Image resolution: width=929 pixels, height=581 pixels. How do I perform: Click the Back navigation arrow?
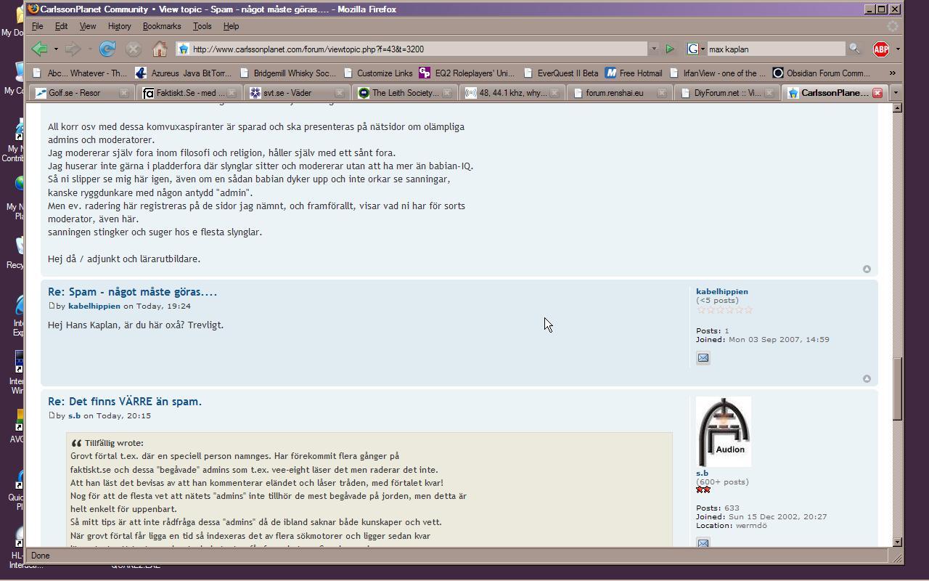(40, 49)
